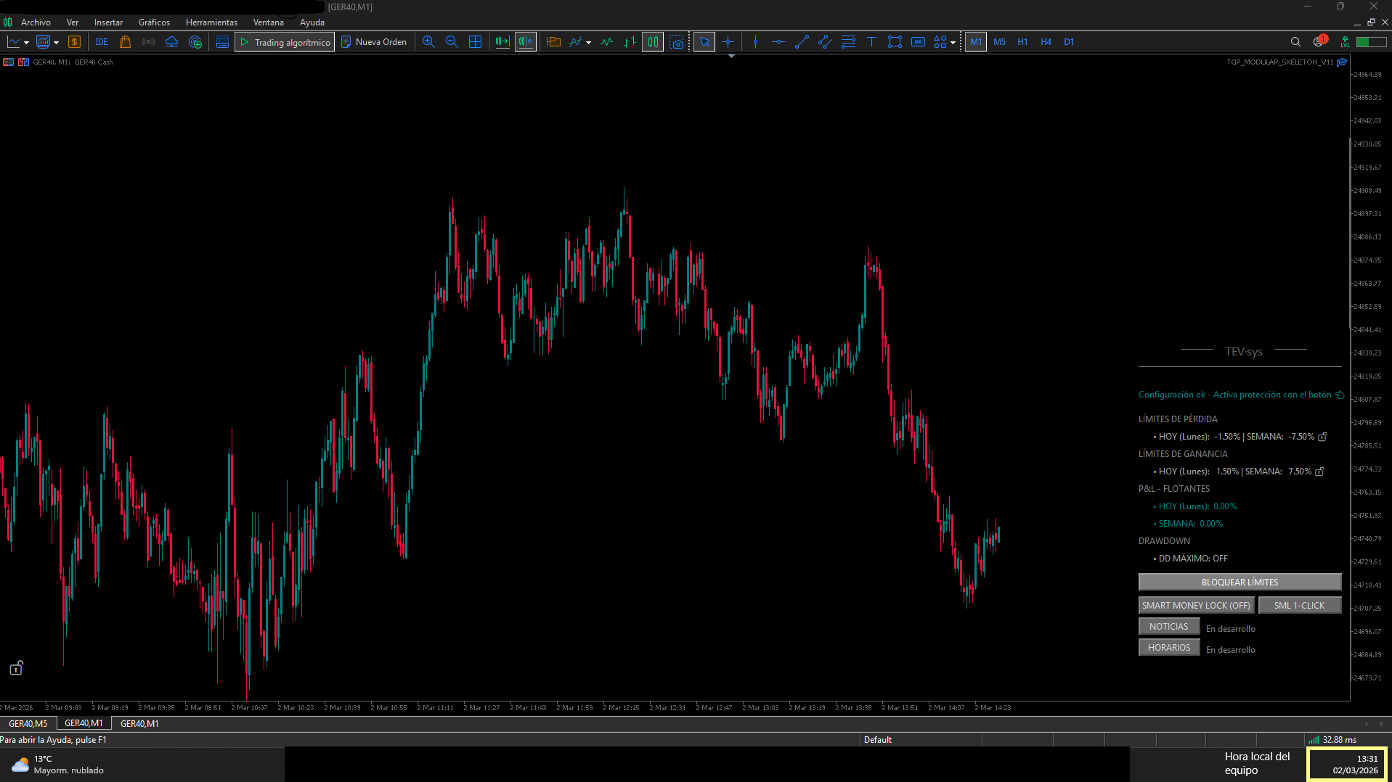Open the Herramientas menu
This screenshot has width=1392, height=782.
pos(211,22)
